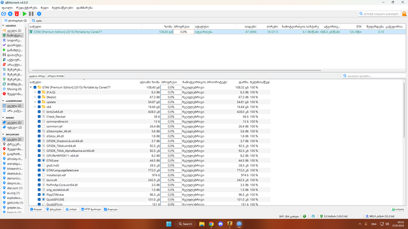Image resolution: width=408 pixels, height=229 pixels.
Task: Uncheck the update folder checkbox
Action: pos(40,102)
